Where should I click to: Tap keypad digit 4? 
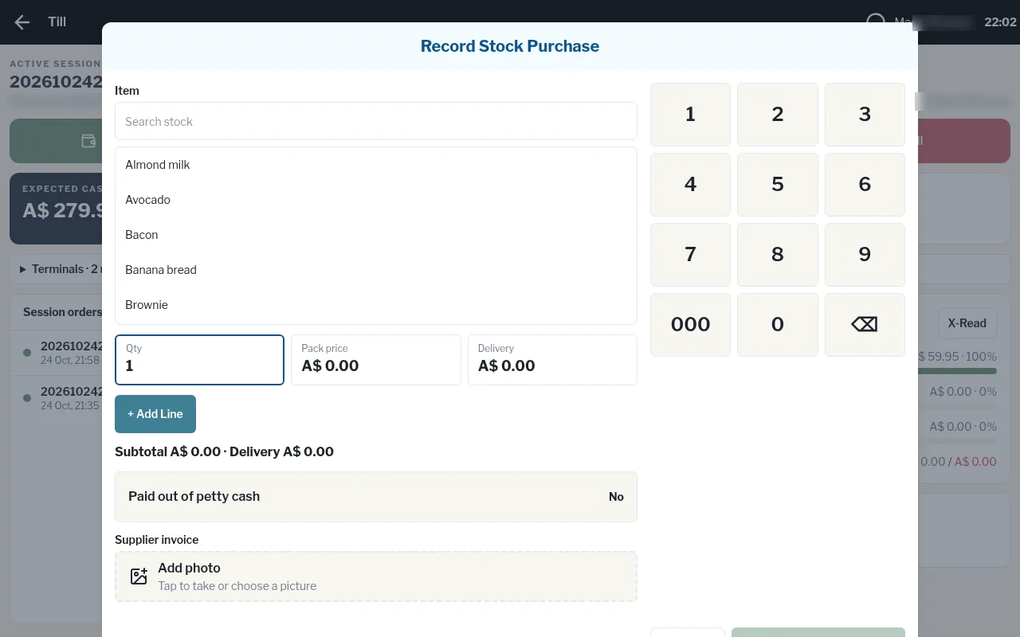tap(690, 184)
